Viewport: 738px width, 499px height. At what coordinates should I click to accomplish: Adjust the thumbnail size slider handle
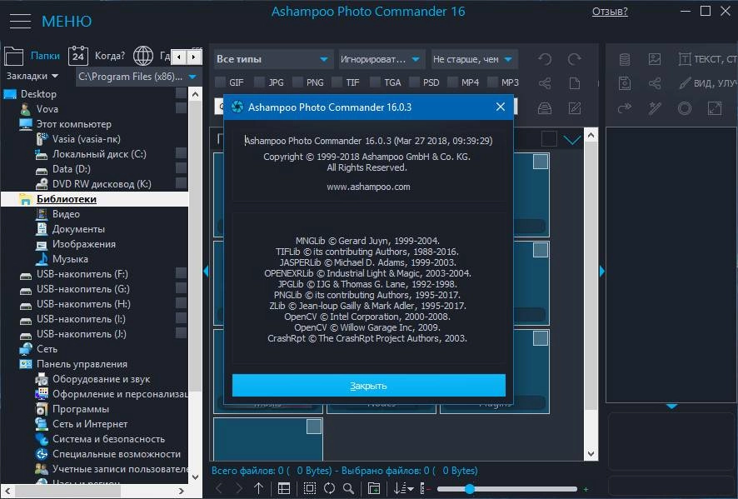point(469,489)
